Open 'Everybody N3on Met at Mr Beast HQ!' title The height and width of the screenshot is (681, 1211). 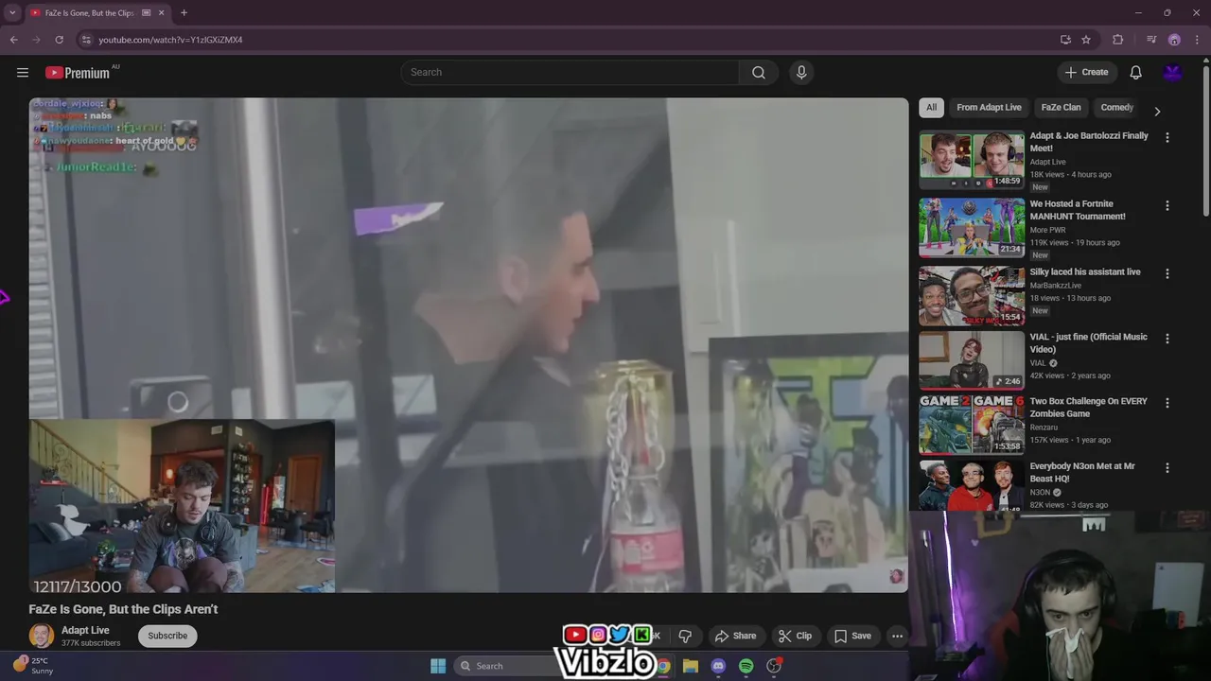click(x=1082, y=472)
